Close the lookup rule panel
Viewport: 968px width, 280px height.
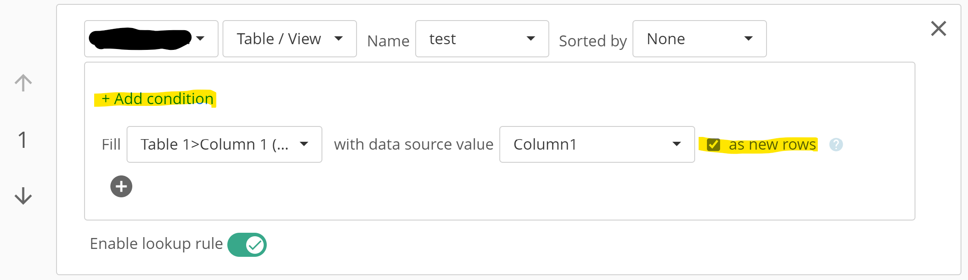tap(939, 29)
